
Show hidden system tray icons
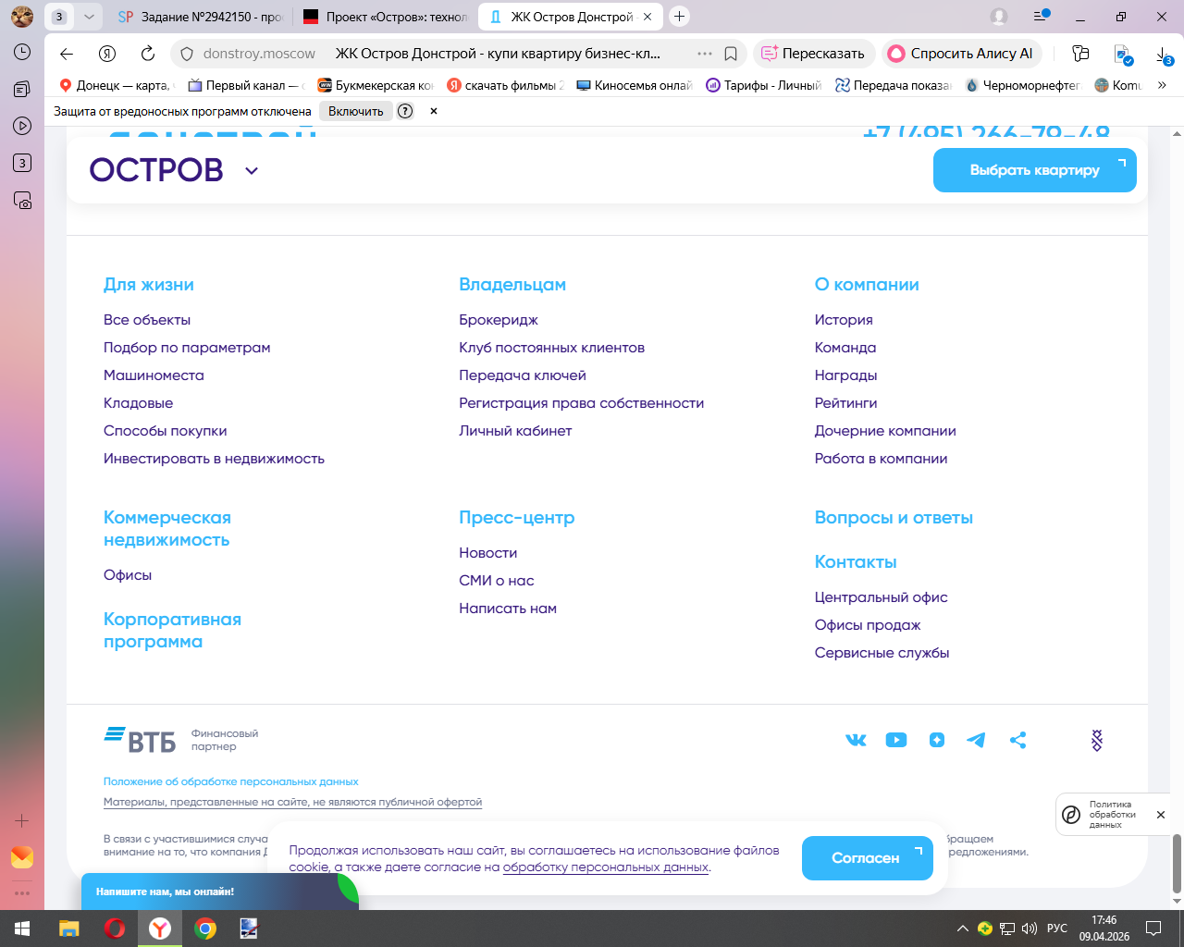tap(962, 929)
